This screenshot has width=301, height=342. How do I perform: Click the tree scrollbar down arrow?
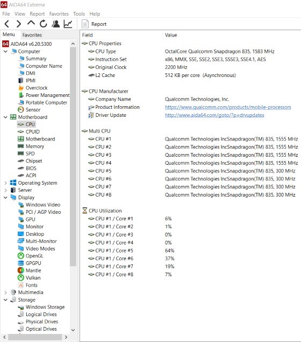point(73,330)
